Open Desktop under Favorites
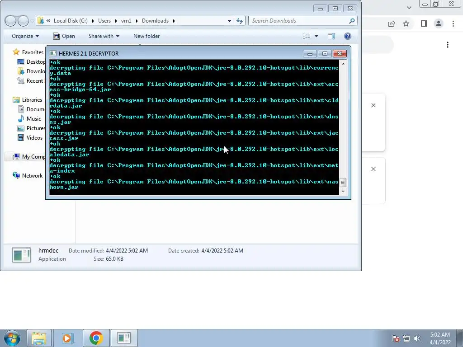The height and width of the screenshot is (347, 463). [31, 61]
